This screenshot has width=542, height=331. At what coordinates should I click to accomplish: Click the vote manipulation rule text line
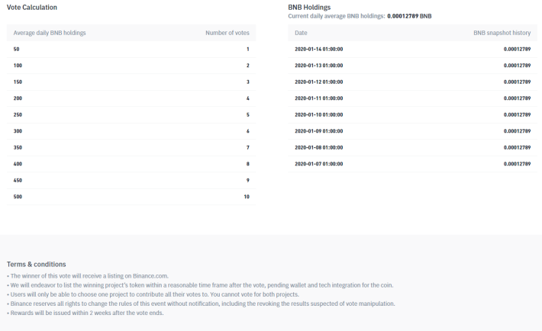[201, 304]
